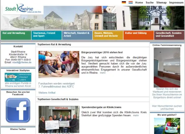Open the interactive Stadtplan map banner
The width and height of the screenshot is (185, 134).
pos(18,77)
